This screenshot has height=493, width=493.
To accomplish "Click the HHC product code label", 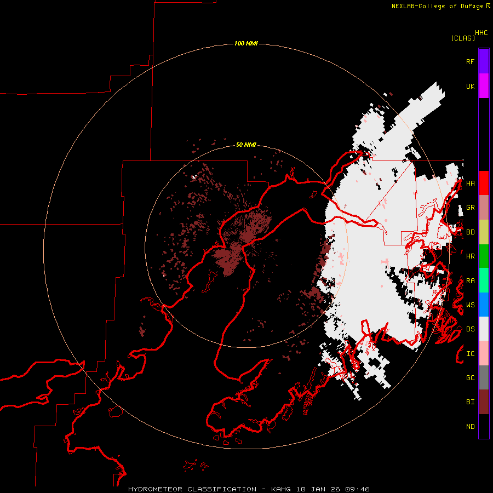I will point(481,33).
